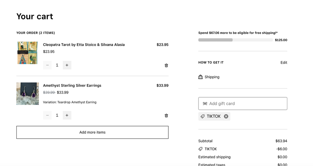Focus the Add gift card field
The width and height of the screenshot is (313, 166).
[246, 104]
